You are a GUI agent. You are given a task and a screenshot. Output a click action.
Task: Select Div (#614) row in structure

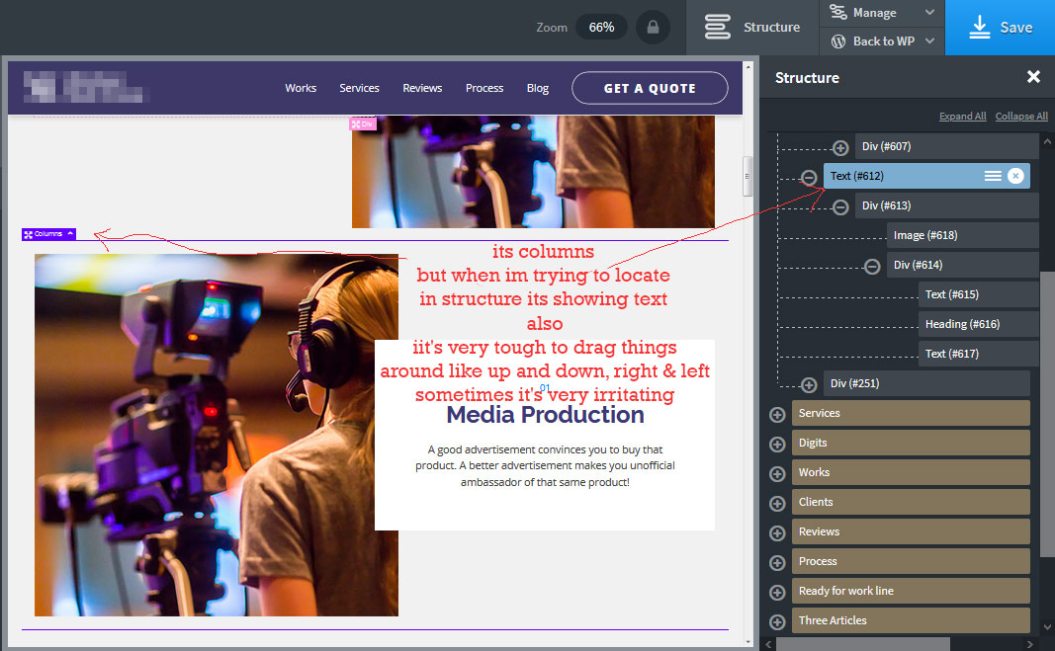pos(962,265)
